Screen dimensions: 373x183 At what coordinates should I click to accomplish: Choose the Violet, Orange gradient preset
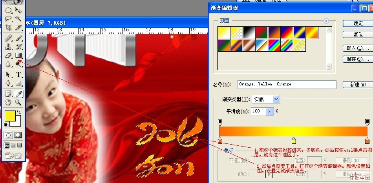(x=274, y=33)
